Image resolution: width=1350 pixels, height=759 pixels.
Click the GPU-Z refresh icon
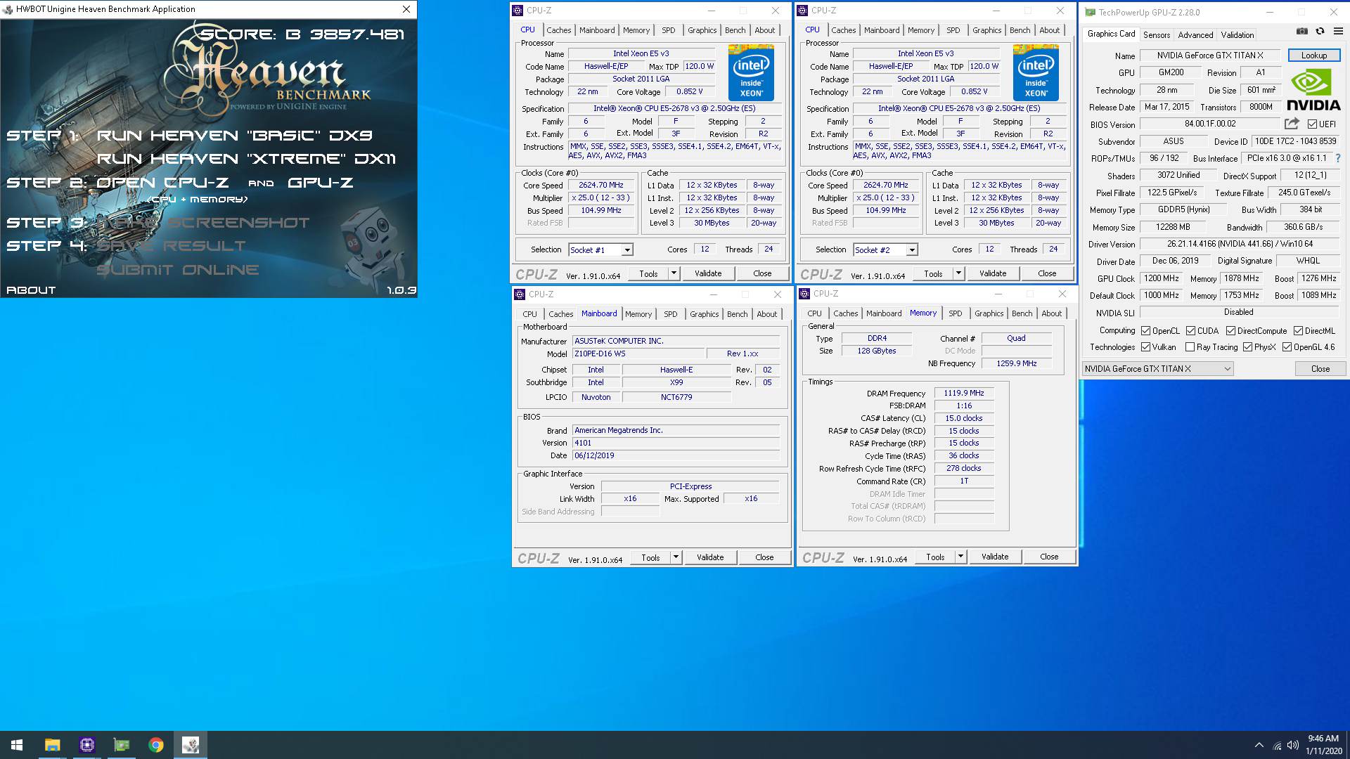pos(1320,32)
